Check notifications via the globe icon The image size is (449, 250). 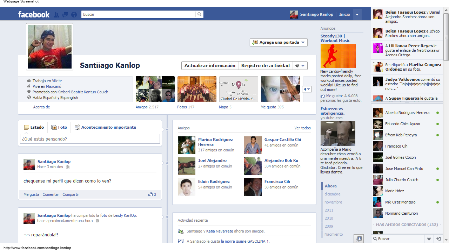73,14
